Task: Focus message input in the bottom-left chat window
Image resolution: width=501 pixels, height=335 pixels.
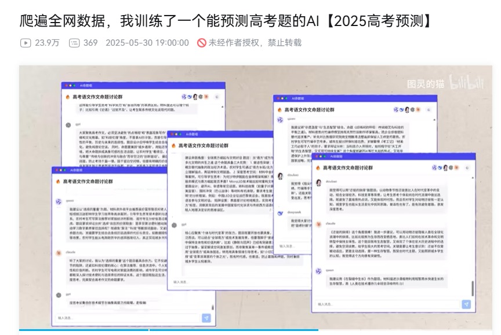Action: click(x=128, y=318)
